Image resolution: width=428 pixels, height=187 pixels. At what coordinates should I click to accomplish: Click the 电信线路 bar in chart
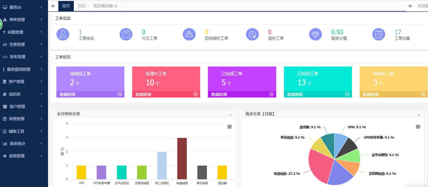182,158
